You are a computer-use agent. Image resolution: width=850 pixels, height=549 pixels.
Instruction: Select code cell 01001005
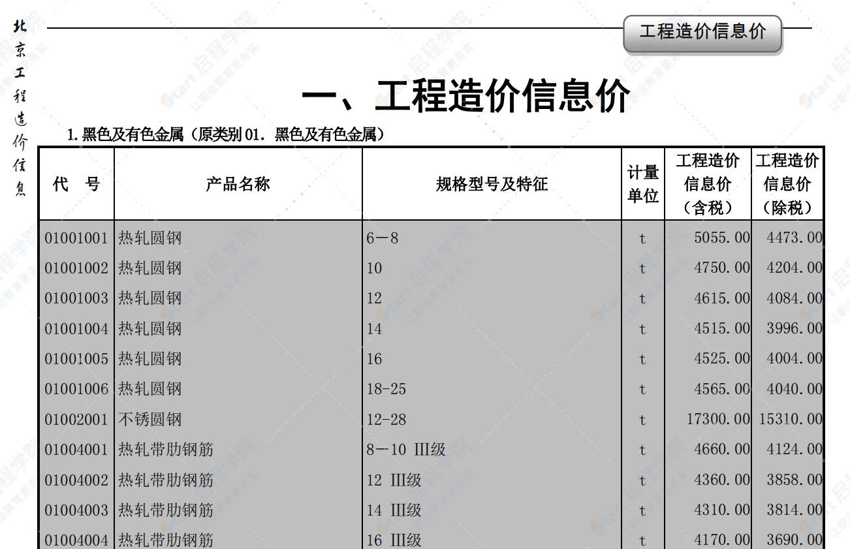click(76, 359)
